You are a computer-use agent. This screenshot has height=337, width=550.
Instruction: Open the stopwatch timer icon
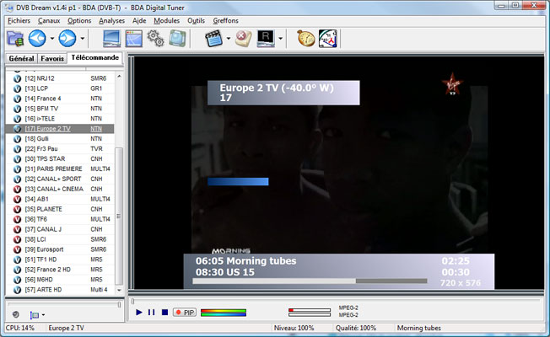[x=306, y=38]
